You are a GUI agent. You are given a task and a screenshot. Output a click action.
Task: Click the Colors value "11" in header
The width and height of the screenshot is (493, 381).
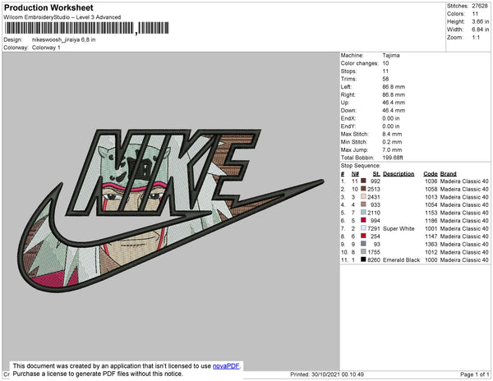click(475, 14)
